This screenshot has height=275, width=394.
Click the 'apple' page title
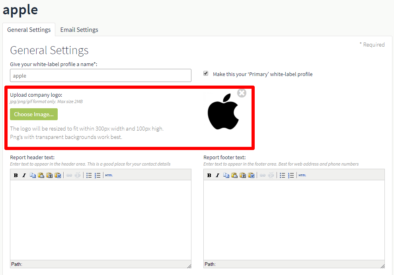pos(20,10)
